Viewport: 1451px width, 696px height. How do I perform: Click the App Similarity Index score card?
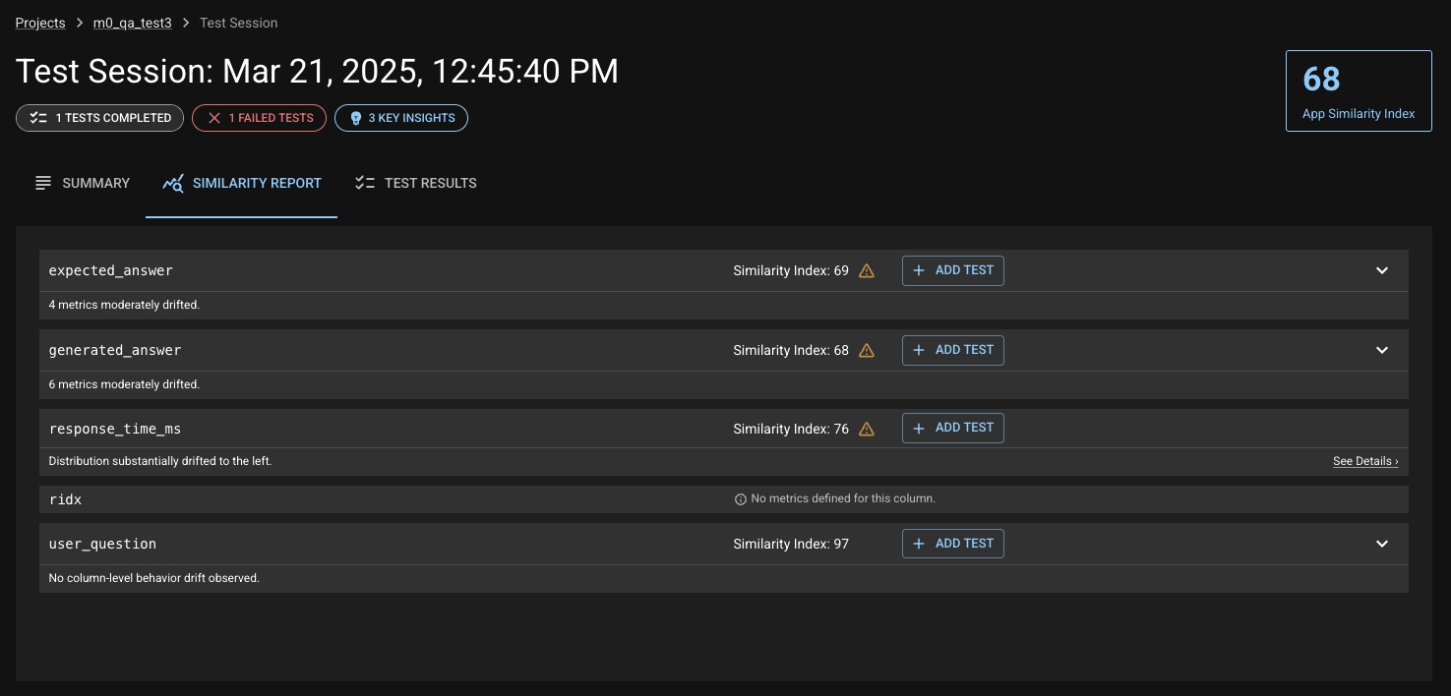click(1359, 90)
